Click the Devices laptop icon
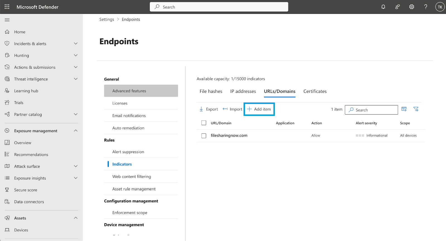 tap(7, 230)
